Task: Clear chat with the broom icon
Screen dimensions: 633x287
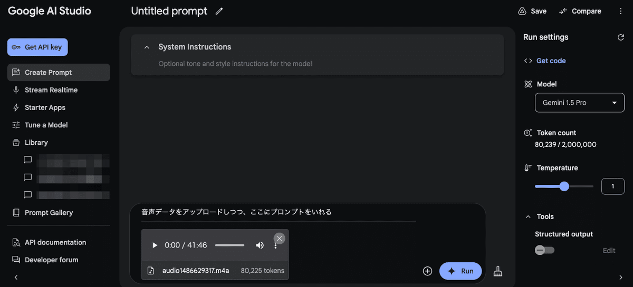Action: [497, 271]
